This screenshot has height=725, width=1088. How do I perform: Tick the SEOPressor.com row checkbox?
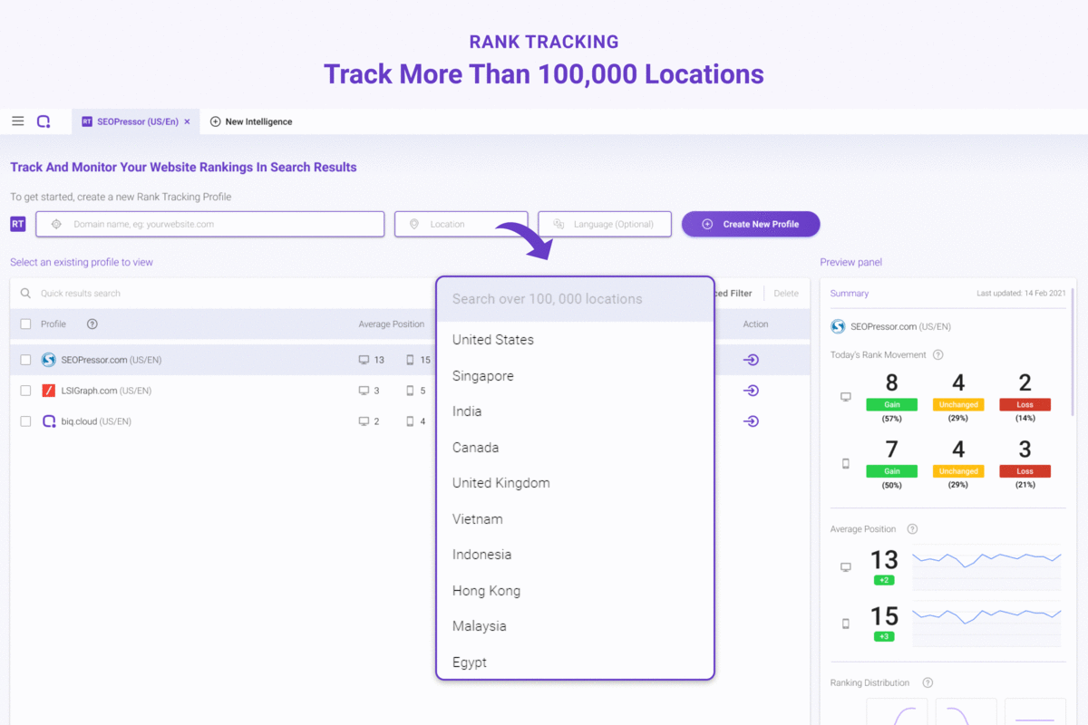click(25, 360)
